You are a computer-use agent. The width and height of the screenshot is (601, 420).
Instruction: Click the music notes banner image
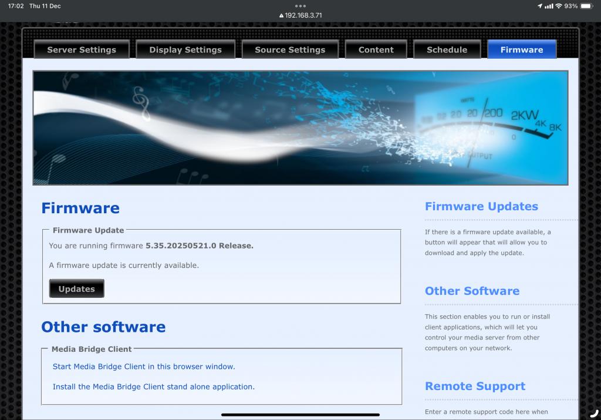pyautogui.click(x=300, y=128)
